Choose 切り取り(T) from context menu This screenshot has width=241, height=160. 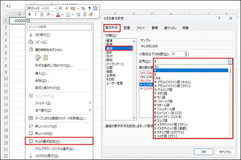(x=59, y=35)
